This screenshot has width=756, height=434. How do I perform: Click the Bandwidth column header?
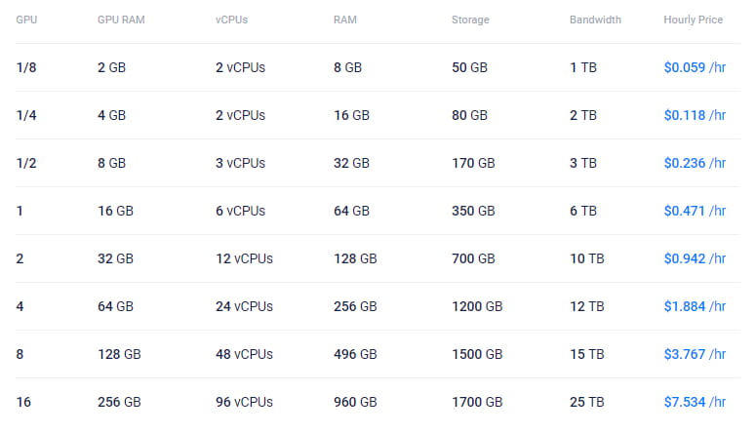pos(595,20)
